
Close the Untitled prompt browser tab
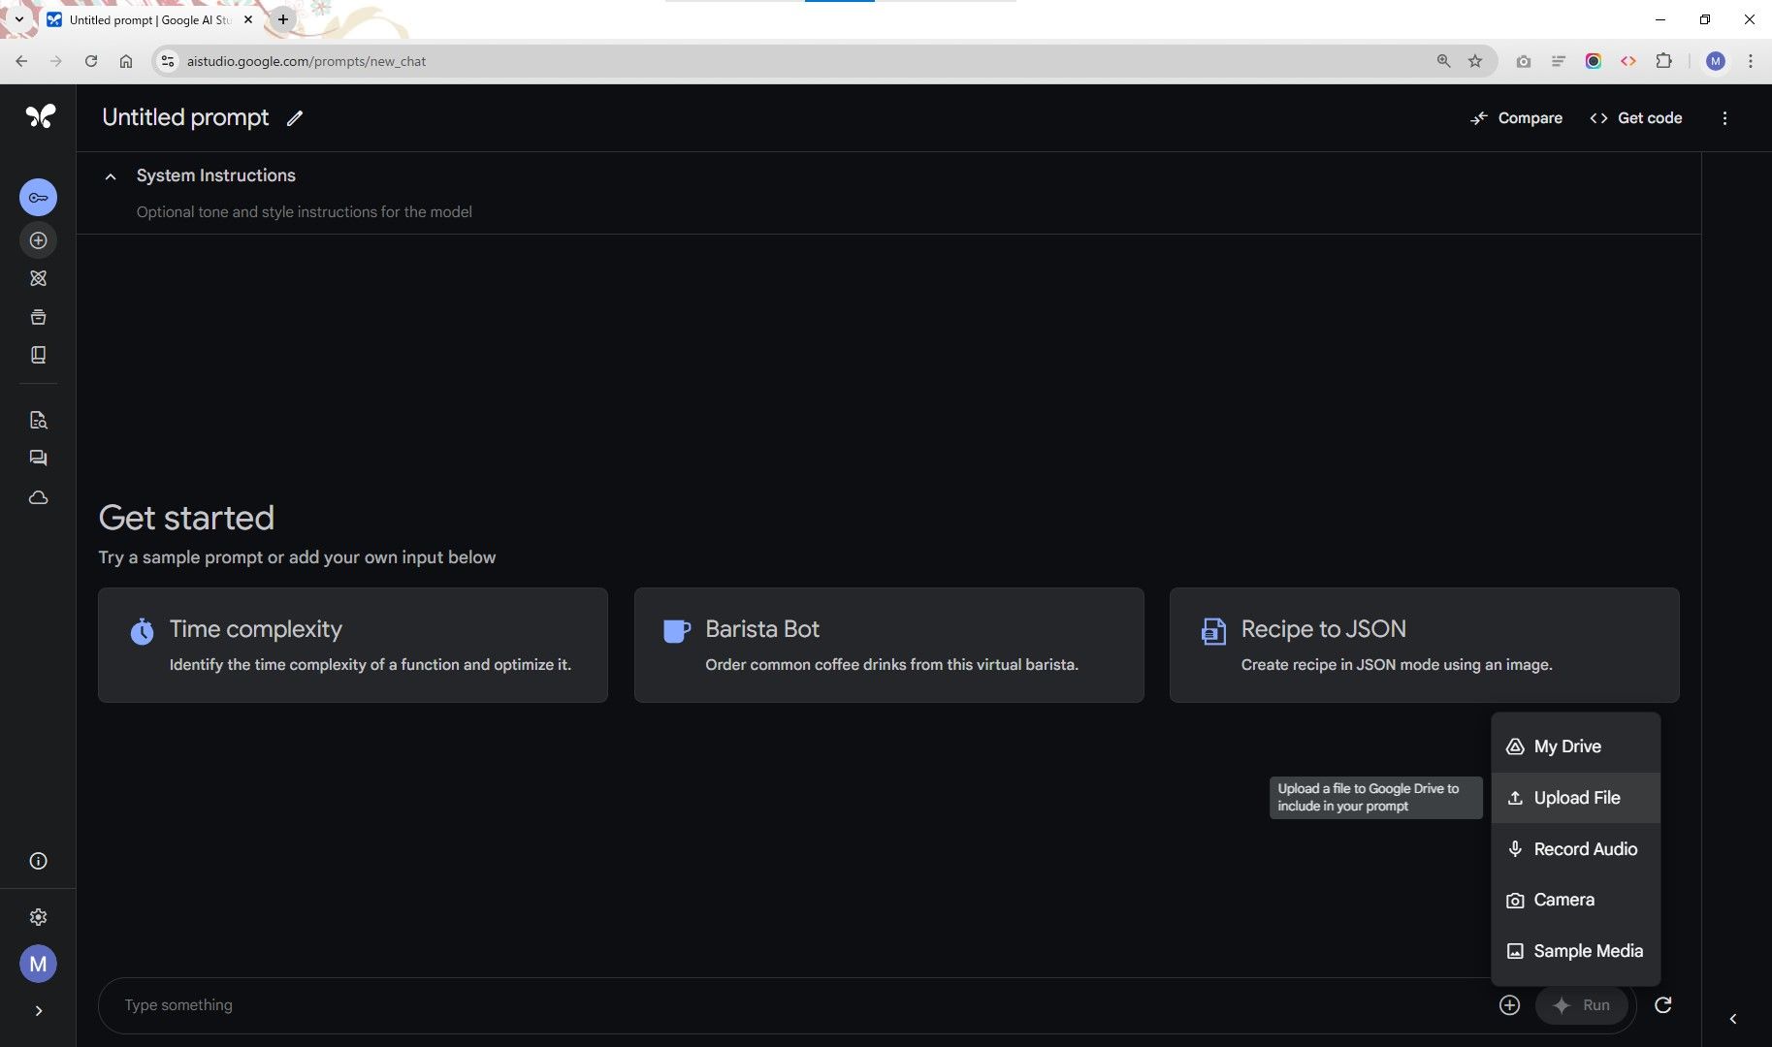tap(248, 19)
